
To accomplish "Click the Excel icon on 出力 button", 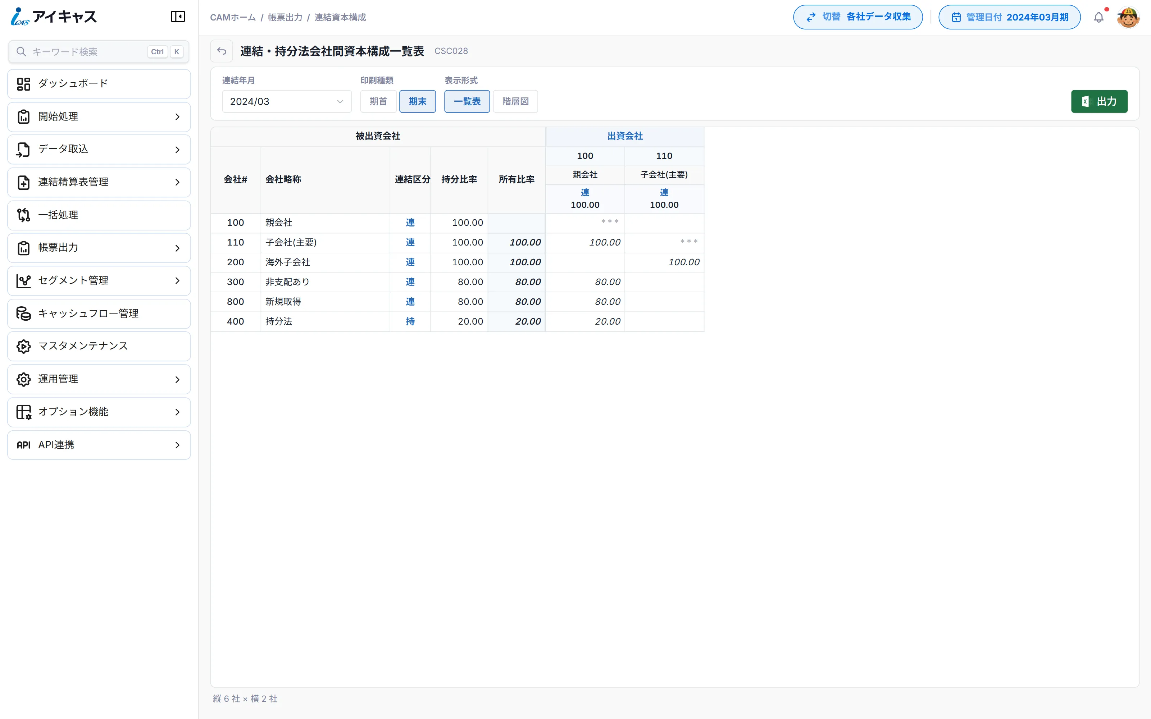I will pos(1086,101).
